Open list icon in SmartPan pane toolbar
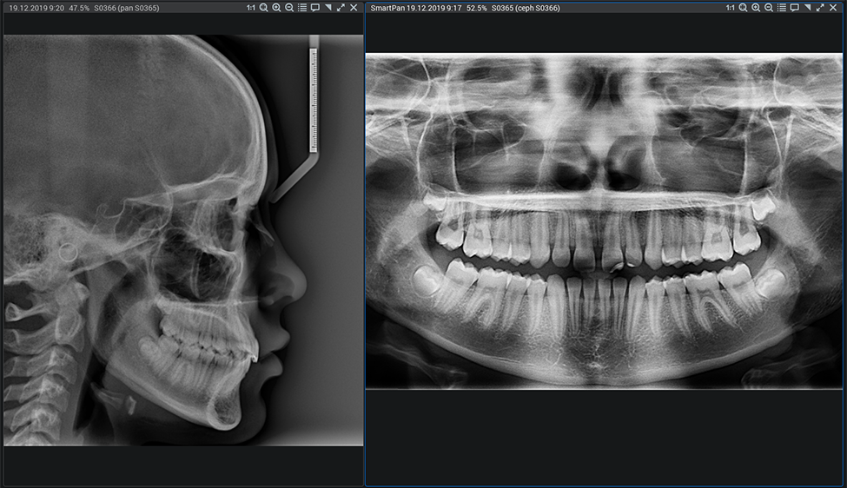This screenshot has width=847, height=488. coord(783,8)
